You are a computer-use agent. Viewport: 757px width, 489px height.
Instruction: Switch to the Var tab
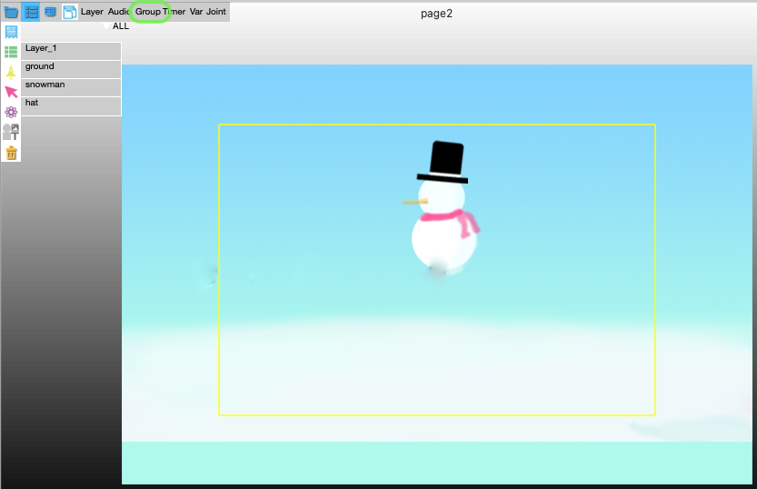(196, 12)
